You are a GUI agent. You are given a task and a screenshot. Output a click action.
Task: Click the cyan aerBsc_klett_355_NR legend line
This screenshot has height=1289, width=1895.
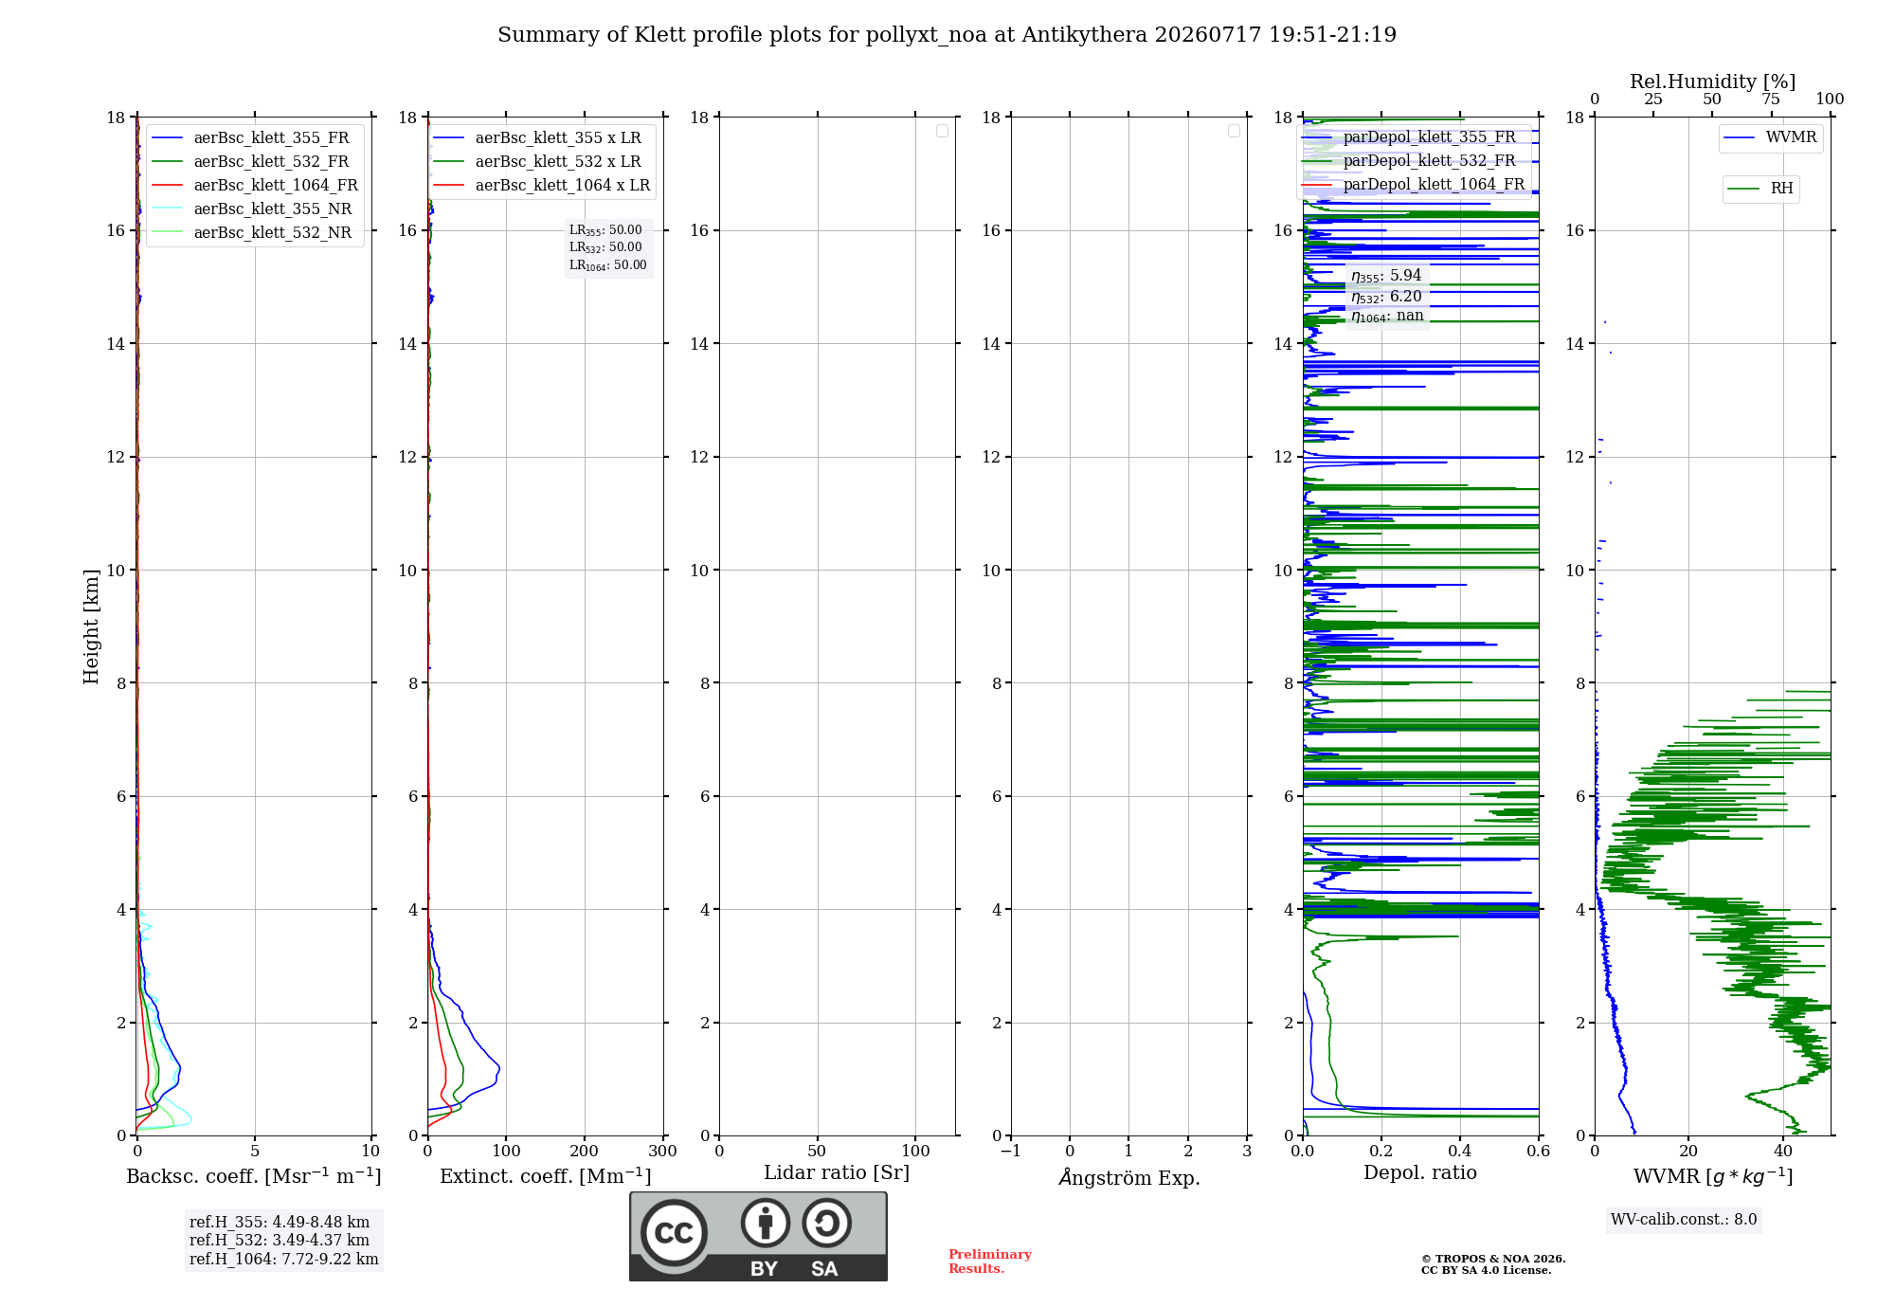click(167, 209)
